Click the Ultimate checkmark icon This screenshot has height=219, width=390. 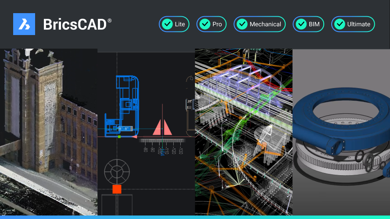pos(339,24)
